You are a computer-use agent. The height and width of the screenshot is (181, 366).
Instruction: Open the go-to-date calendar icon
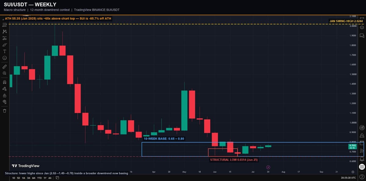(x=57, y=178)
